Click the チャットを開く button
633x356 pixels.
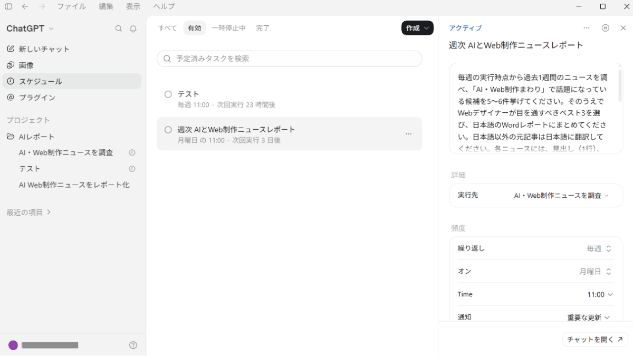click(594, 340)
